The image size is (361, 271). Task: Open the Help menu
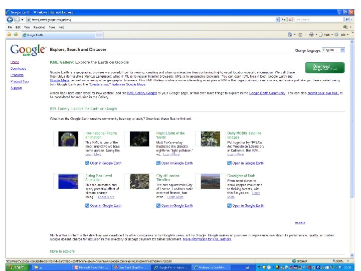[62, 27]
